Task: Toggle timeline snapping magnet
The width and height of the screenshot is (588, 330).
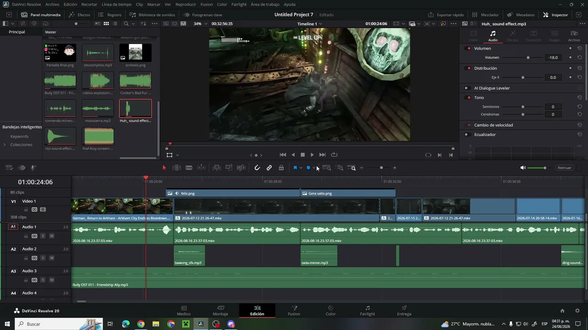Action: click(x=257, y=168)
